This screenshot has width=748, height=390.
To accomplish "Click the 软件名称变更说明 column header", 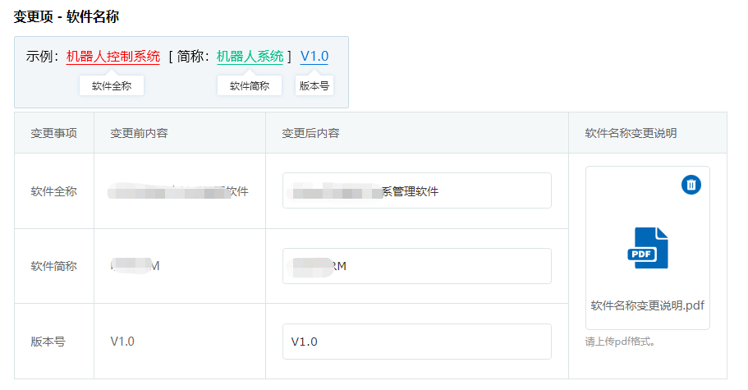I will coord(631,133).
